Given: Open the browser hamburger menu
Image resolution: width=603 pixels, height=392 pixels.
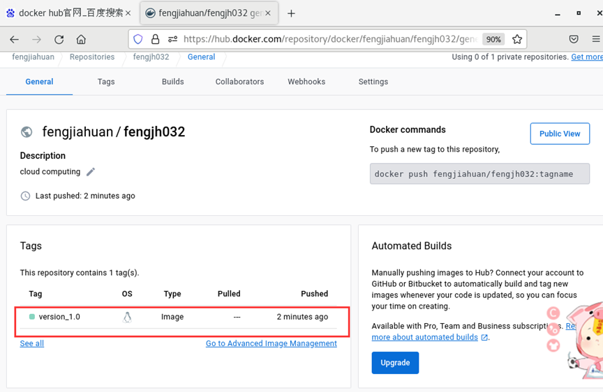Looking at the screenshot, I should [596, 39].
